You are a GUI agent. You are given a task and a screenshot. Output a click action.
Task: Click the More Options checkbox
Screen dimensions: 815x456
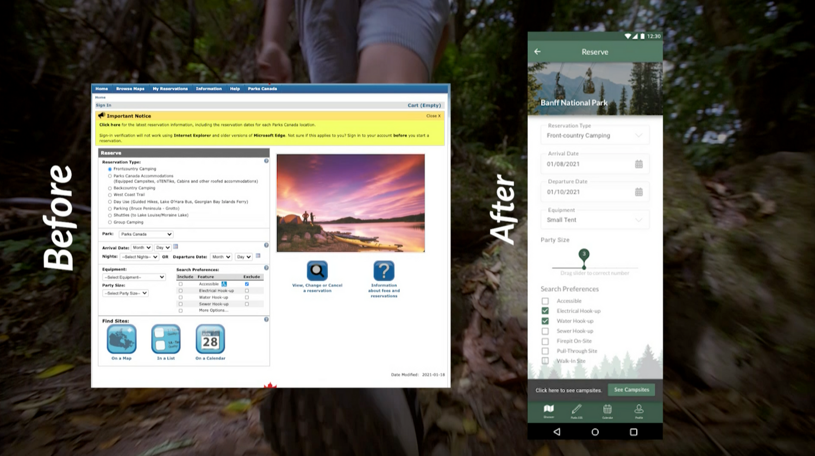point(180,311)
